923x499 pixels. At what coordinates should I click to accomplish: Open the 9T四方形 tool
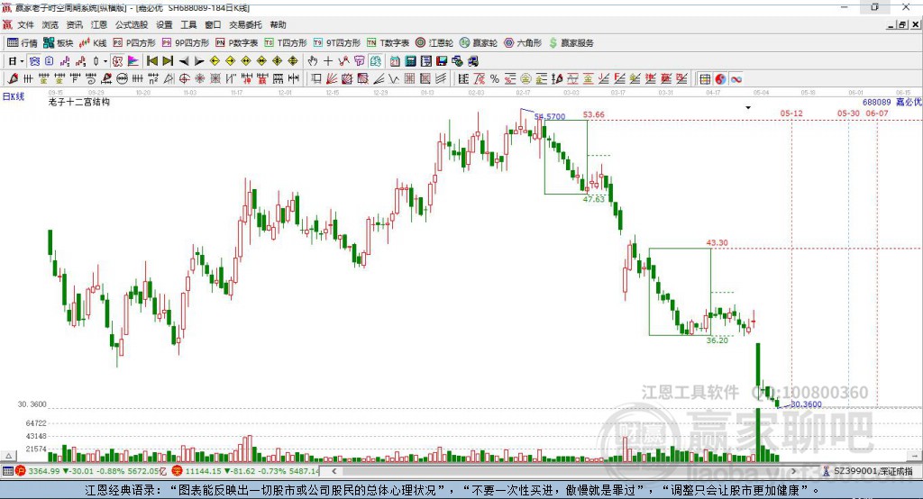pos(337,43)
